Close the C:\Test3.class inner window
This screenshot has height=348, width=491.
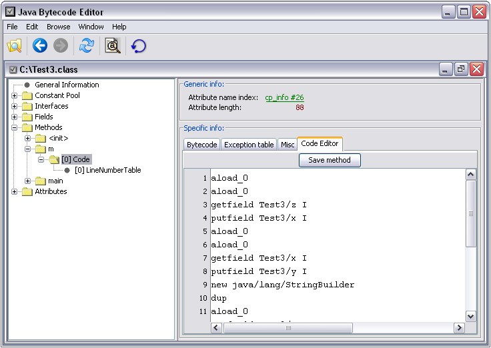(476, 69)
